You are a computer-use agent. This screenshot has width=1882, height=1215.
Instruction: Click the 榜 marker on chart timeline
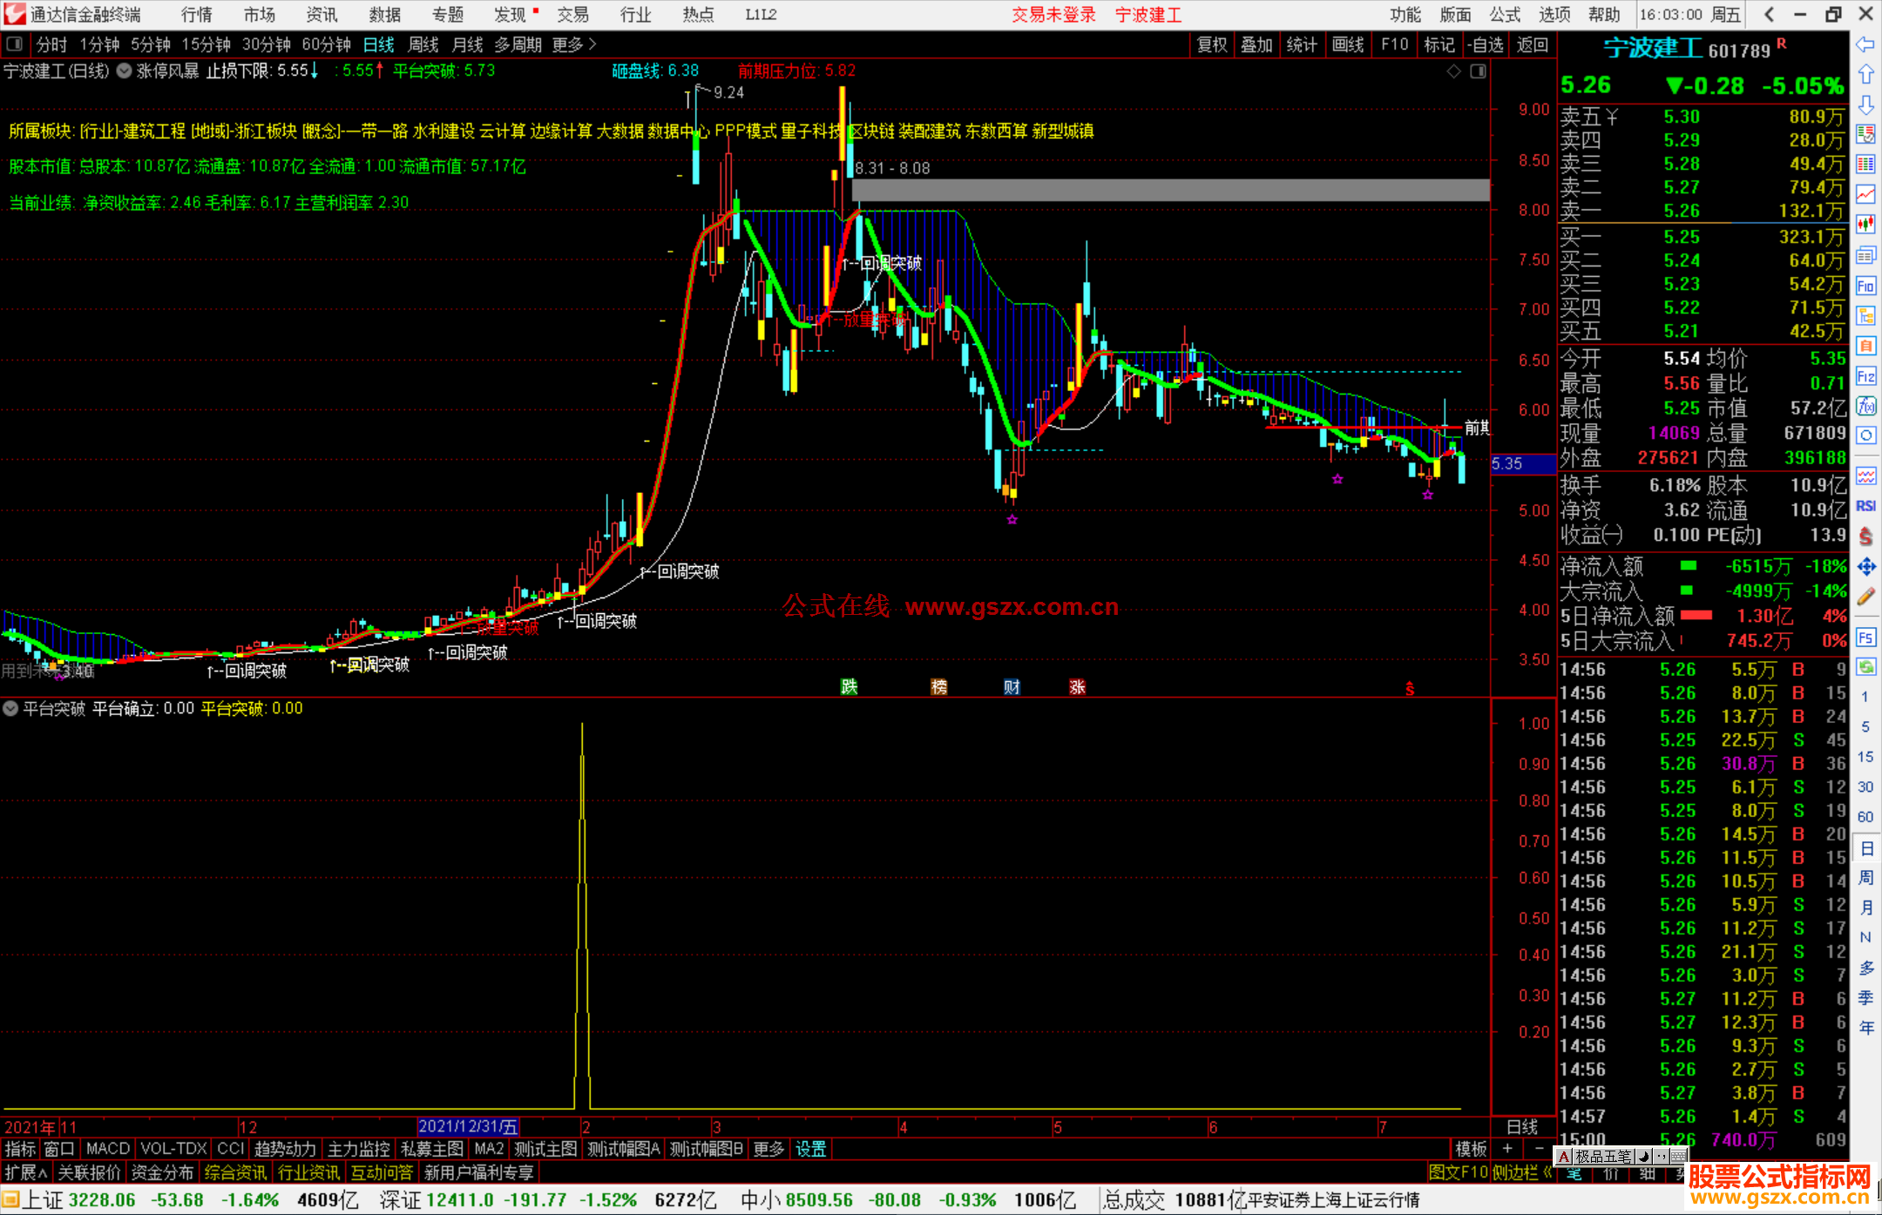point(938,686)
